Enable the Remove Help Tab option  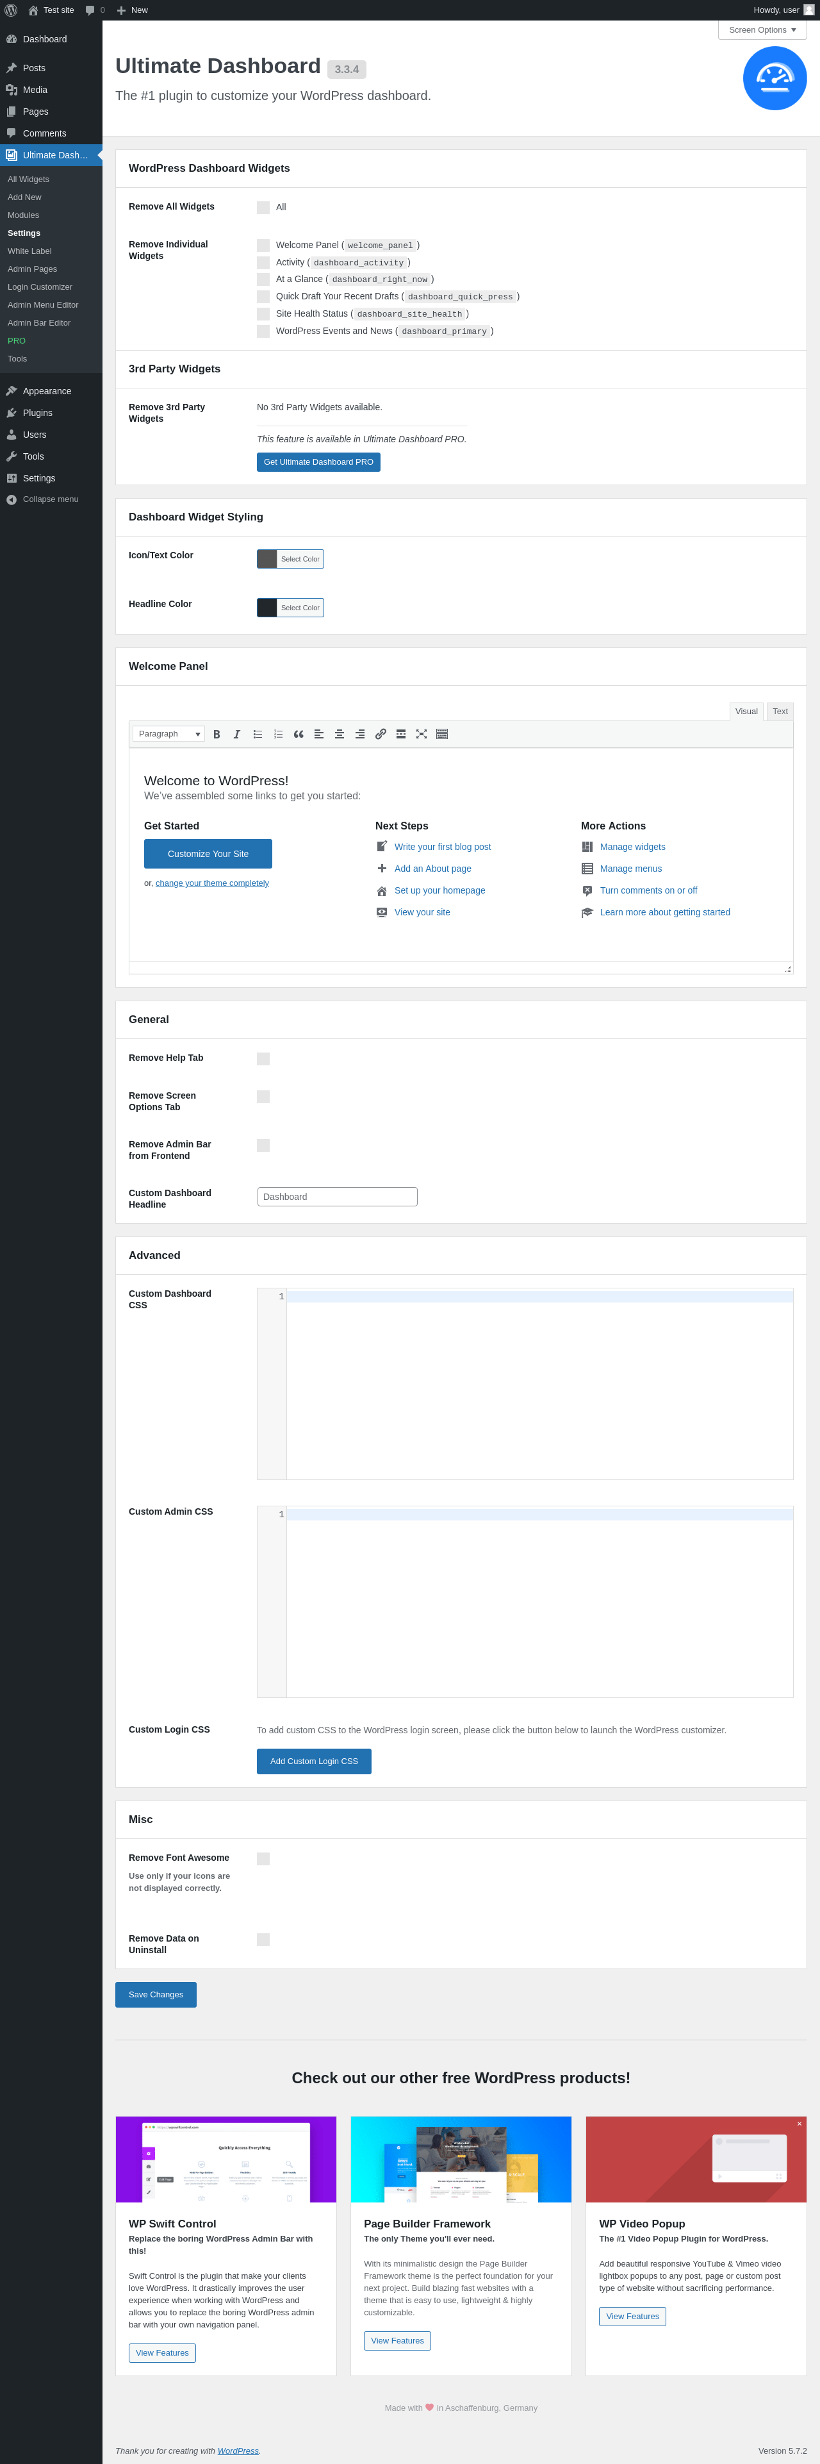point(263,1059)
